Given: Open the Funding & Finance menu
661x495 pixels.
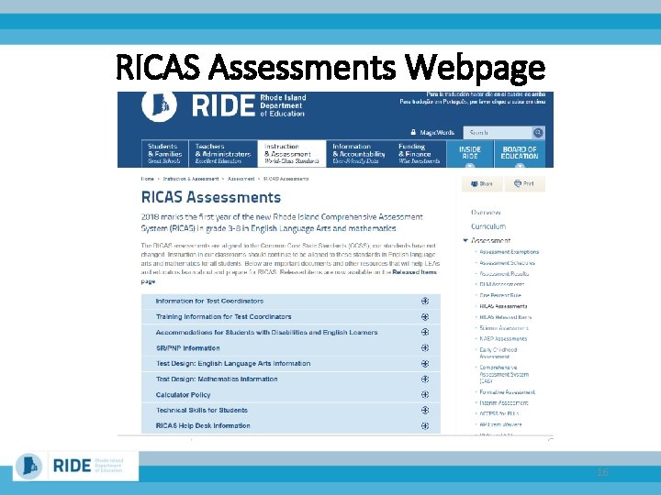Looking at the screenshot, I should click(x=419, y=154).
